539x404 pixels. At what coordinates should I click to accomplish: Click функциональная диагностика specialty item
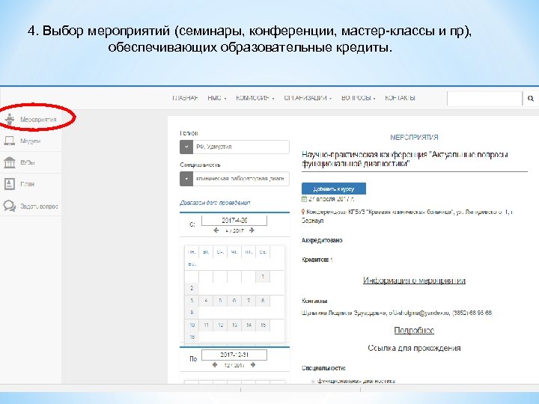356,381
